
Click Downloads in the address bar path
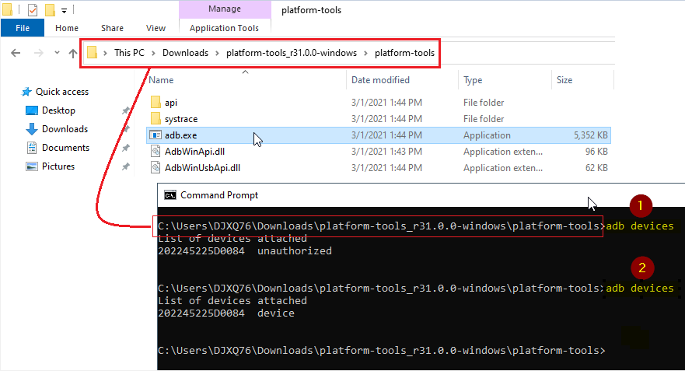(x=185, y=53)
